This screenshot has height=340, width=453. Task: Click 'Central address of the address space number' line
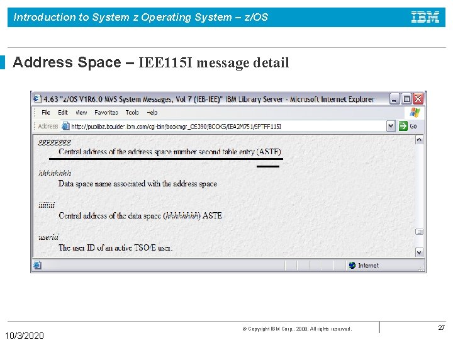coord(170,152)
